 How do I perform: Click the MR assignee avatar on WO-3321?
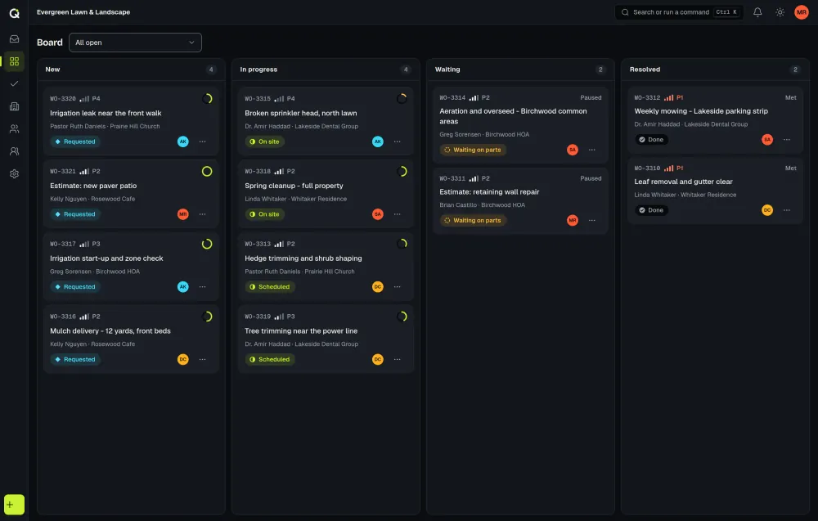(182, 213)
